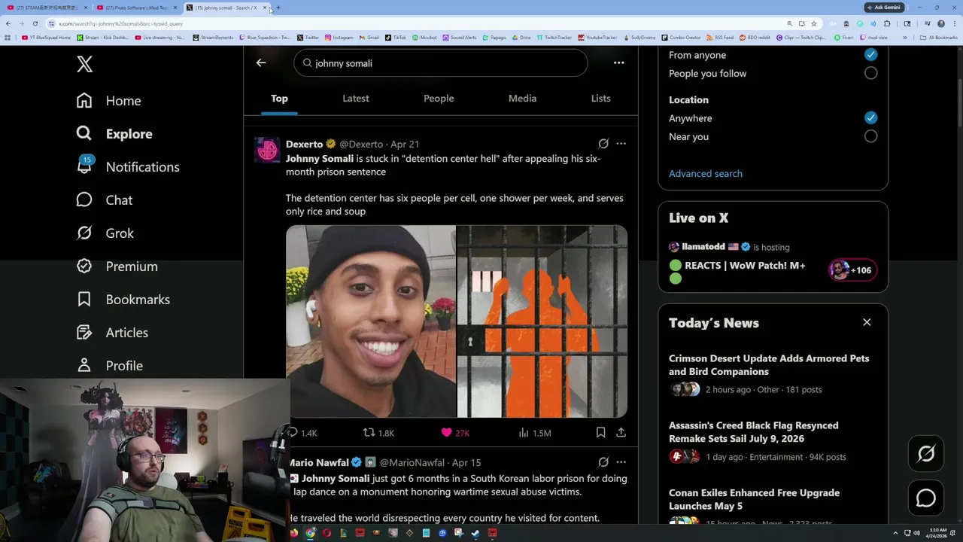The height and width of the screenshot is (542, 963).
Task: Click +106 listeners avatar badge
Action: pos(852,270)
